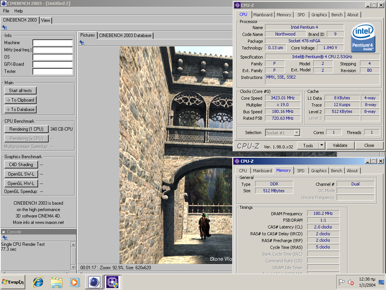Launch Windows Media Player from taskbar
This screenshot has height=290, width=386.
75,282
